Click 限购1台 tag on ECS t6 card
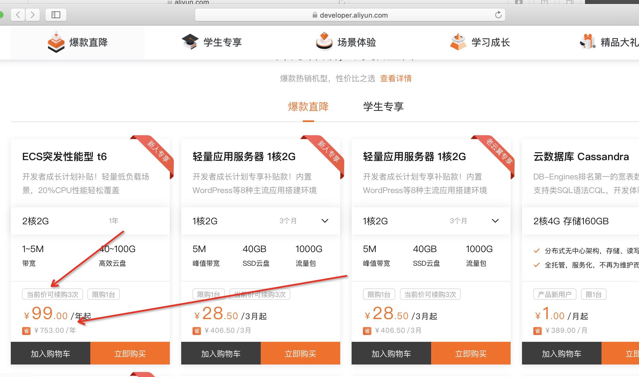The image size is (639, 377). 104,294
